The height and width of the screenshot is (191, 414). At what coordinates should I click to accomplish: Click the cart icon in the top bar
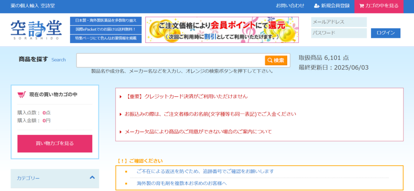[x=361, y=6]
